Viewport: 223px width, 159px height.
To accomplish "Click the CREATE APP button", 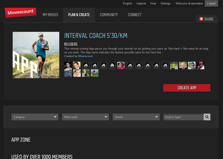I will click(187, 88).
